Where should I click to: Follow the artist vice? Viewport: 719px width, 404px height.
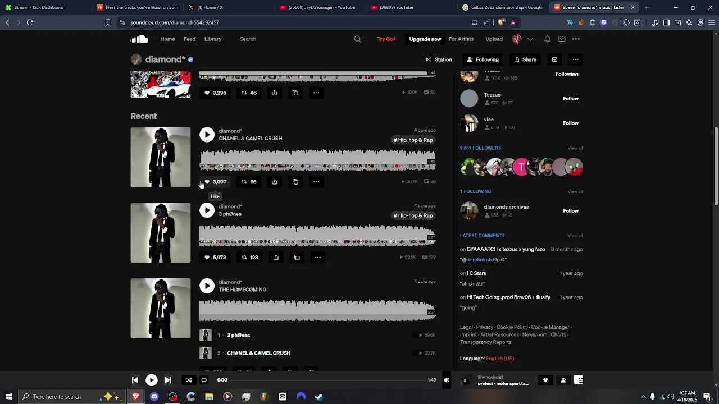click(x=571, y=123)
